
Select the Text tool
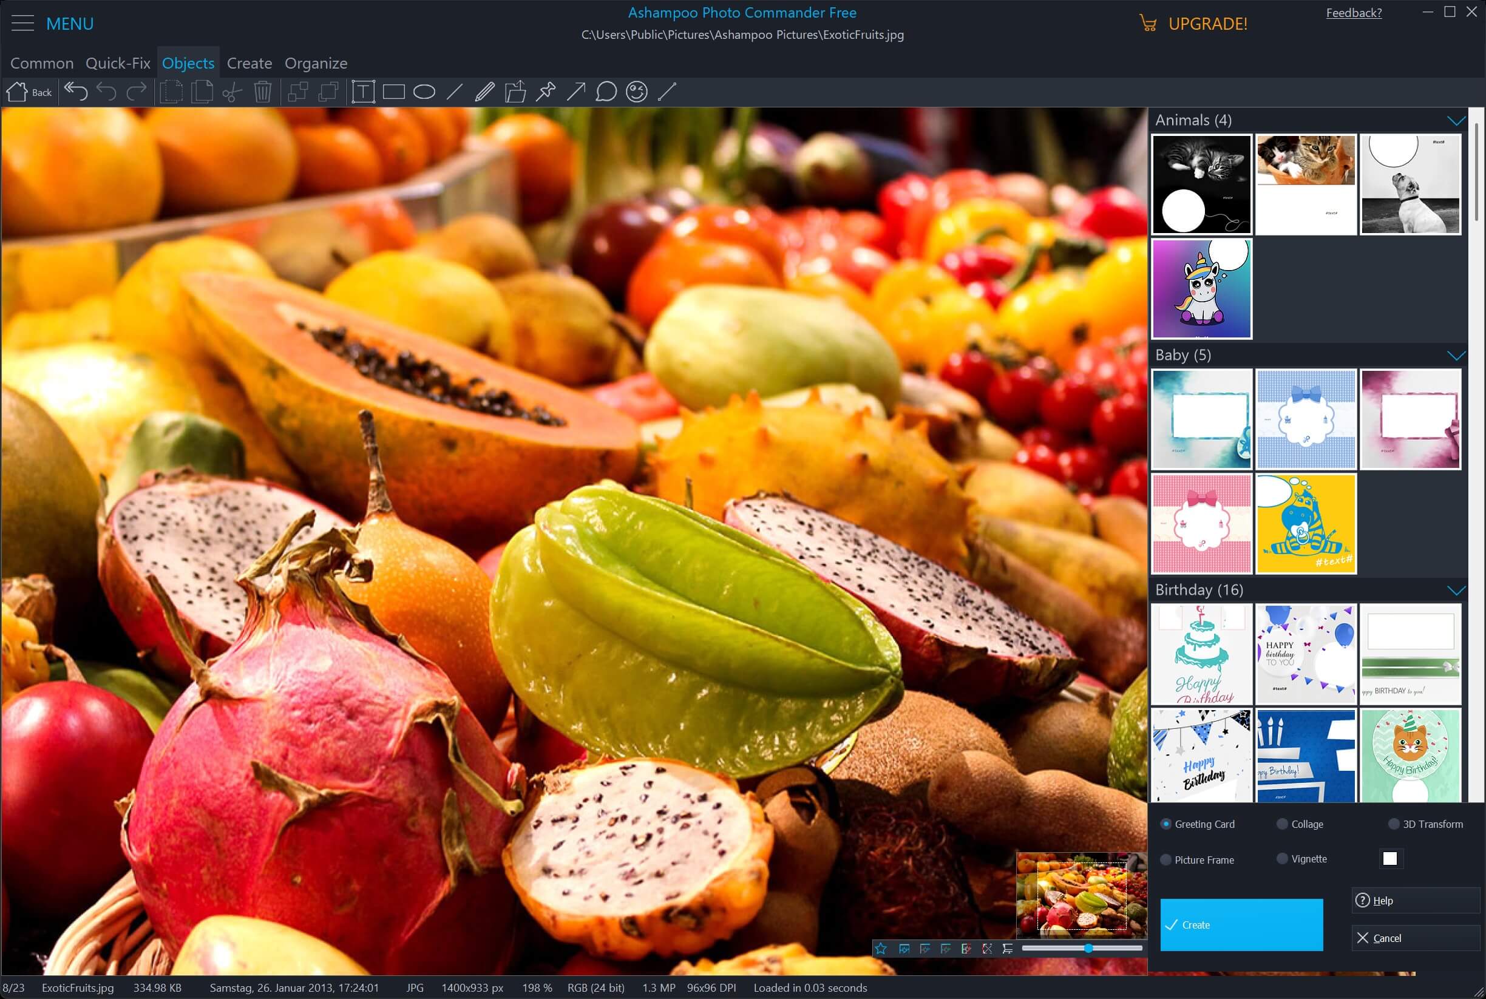364,92
